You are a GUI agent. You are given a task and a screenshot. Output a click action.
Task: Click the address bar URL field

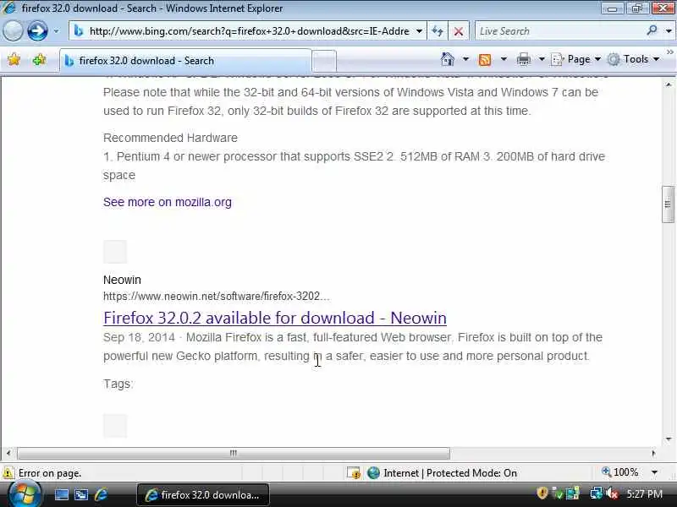click(249, 31)
